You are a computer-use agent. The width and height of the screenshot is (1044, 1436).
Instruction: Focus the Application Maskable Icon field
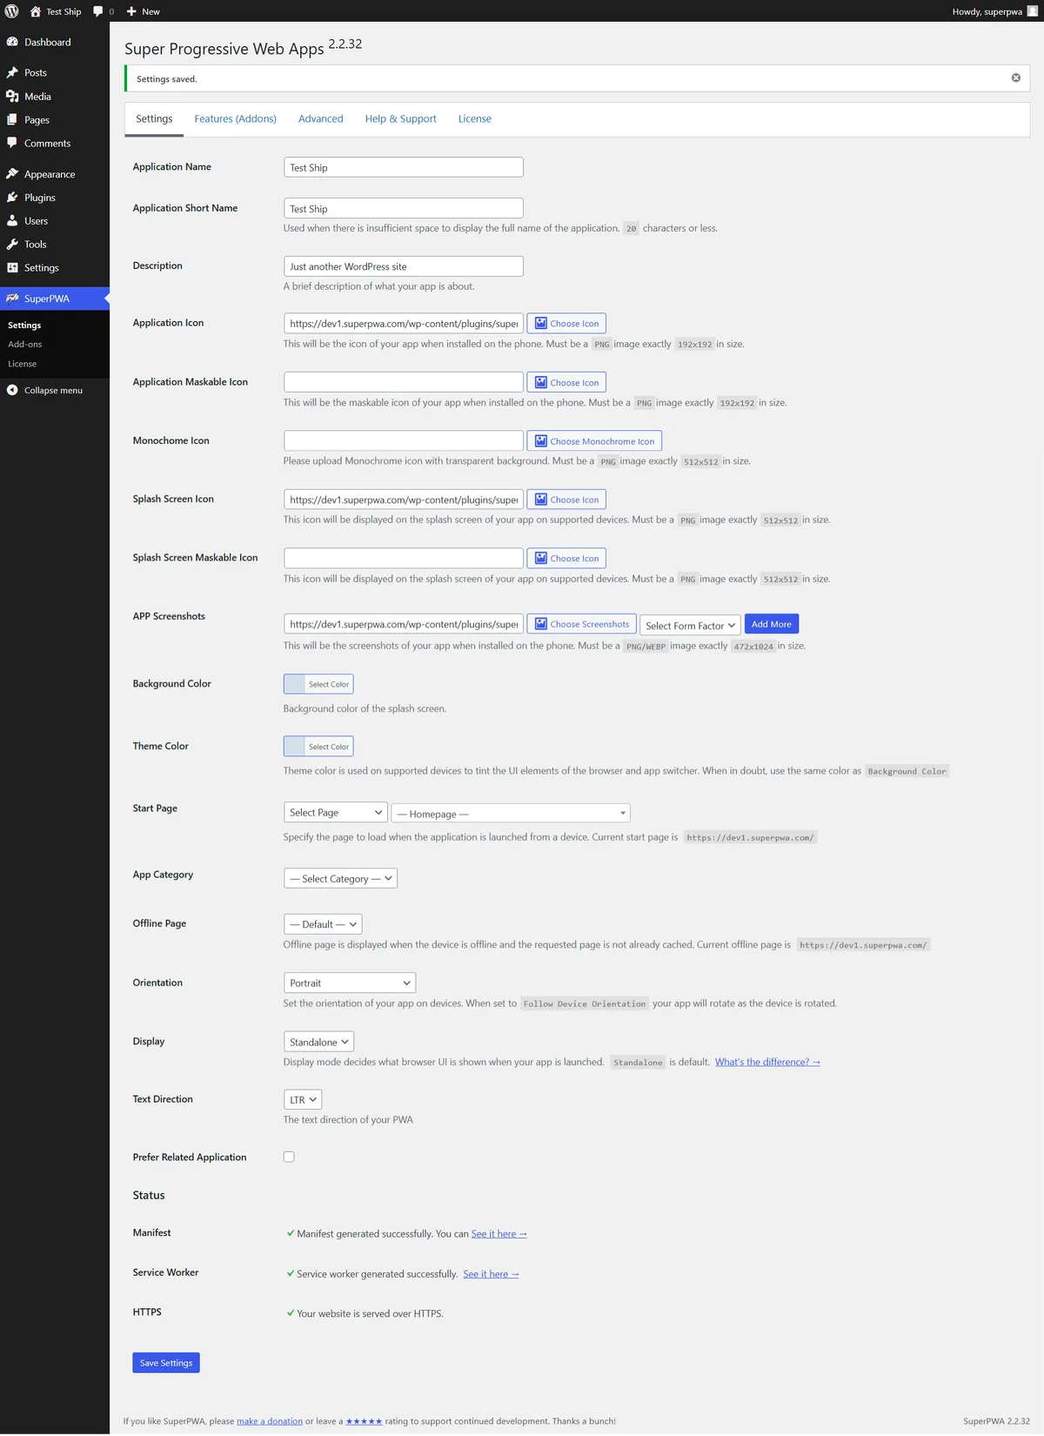coord(404,382)
